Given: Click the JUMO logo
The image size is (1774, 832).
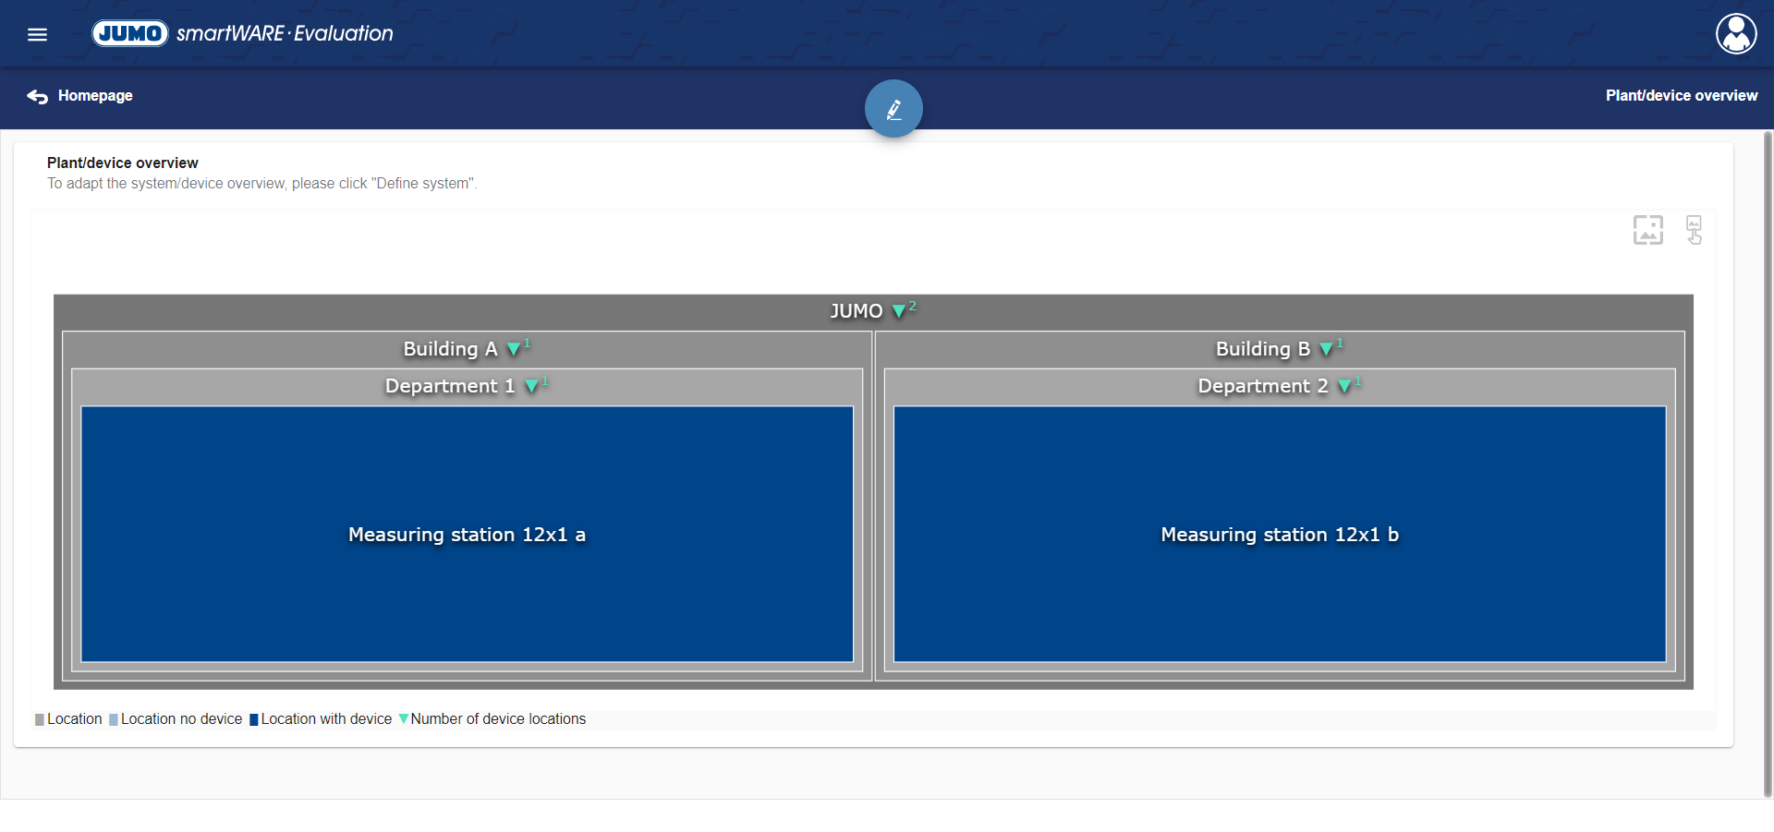Looking at the screenshot, I should click(x=130, y=33).
